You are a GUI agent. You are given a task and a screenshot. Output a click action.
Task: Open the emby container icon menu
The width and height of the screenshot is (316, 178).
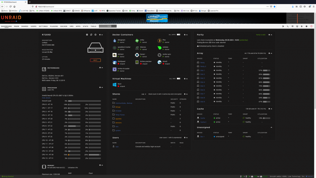click(x=137, y=41)
